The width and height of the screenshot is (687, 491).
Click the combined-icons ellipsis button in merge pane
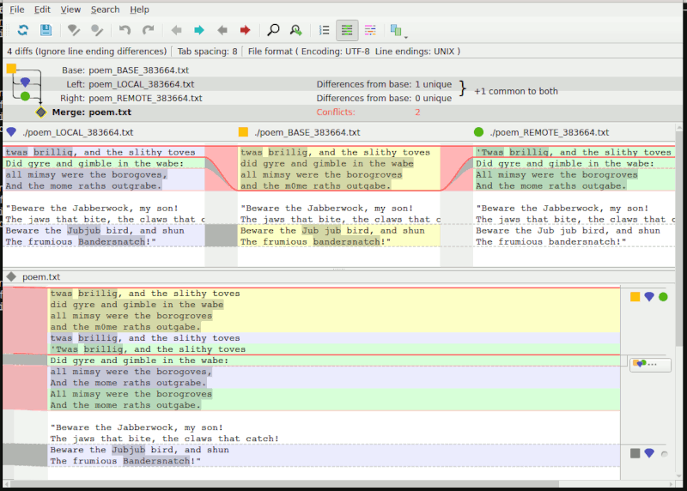pyautogui.click(x=650, y=365)
